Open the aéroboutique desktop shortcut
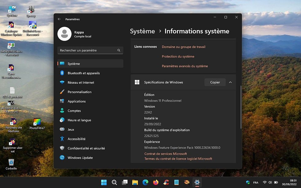Viewport: 301px width, 188px height. click(11, 107)
